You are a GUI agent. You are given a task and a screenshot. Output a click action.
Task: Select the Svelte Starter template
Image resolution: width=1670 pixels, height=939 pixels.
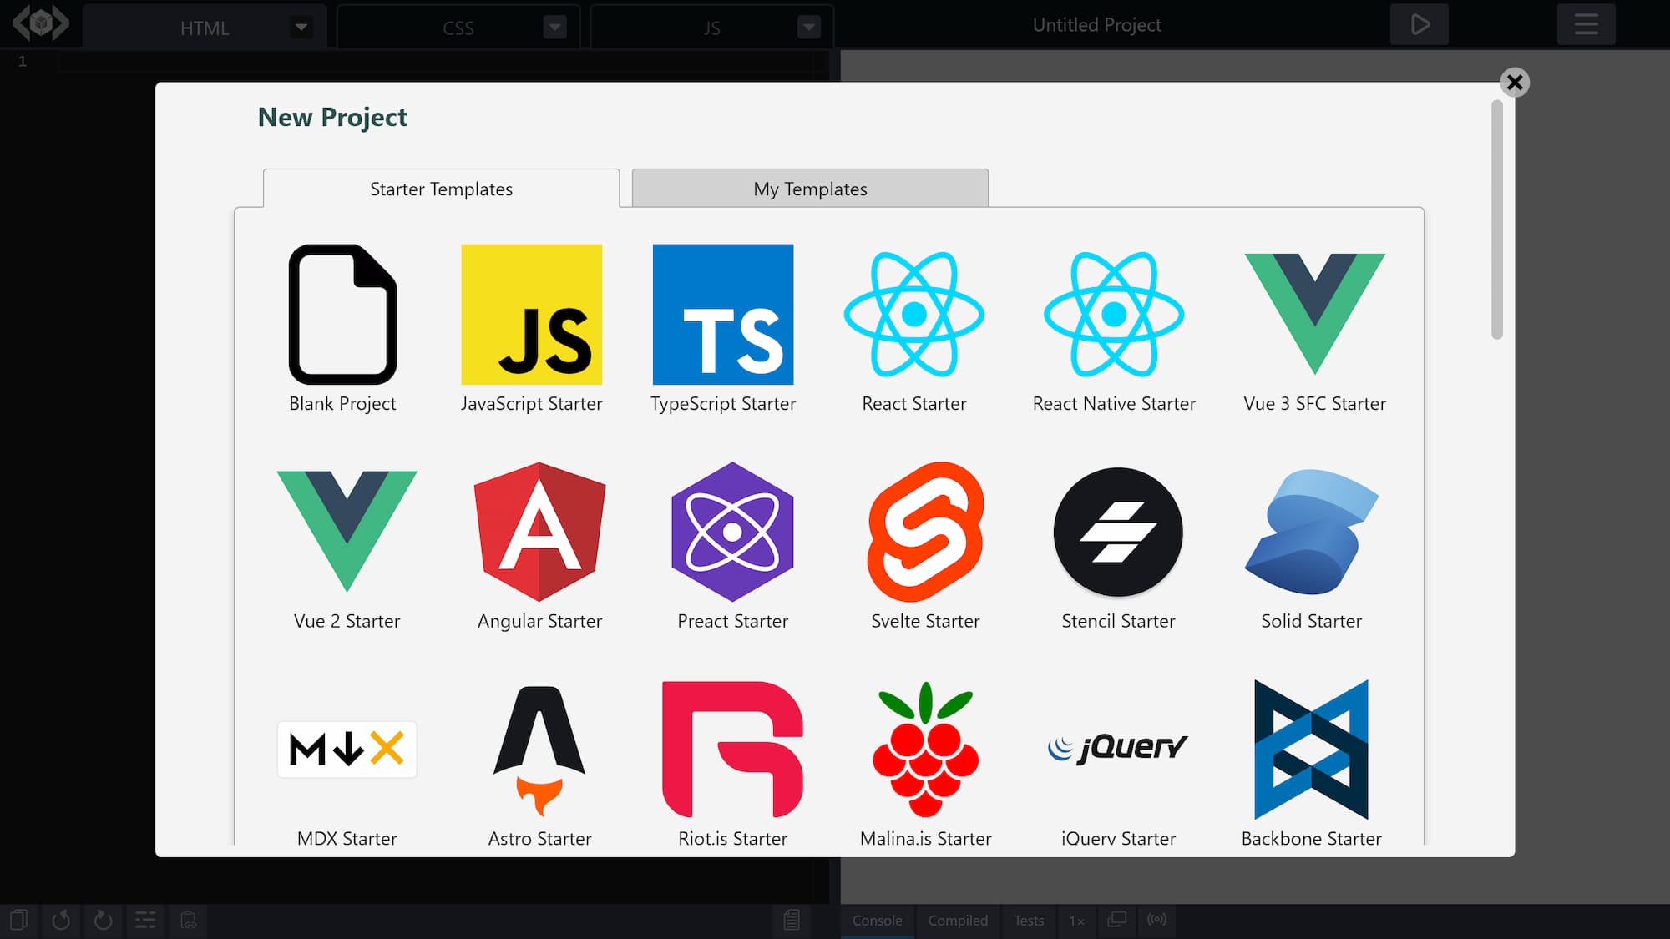tap(925, 532)
